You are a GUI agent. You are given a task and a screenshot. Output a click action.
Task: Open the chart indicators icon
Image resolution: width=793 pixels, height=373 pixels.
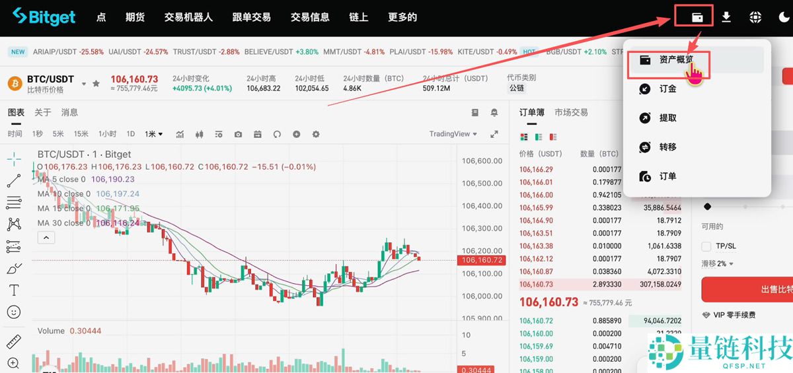(180, 134)
